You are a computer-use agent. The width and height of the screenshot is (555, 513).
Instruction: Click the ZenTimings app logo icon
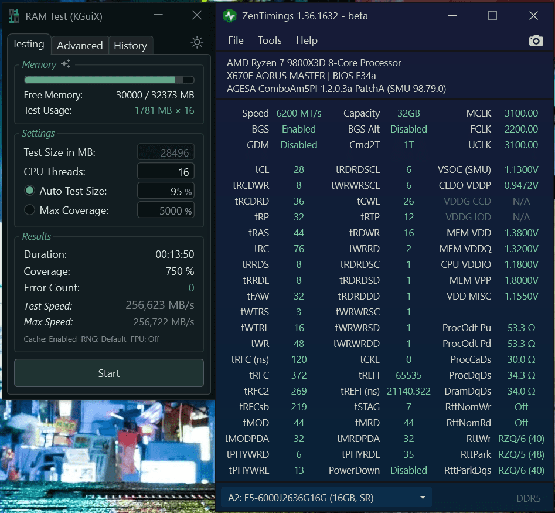(230, 16)
